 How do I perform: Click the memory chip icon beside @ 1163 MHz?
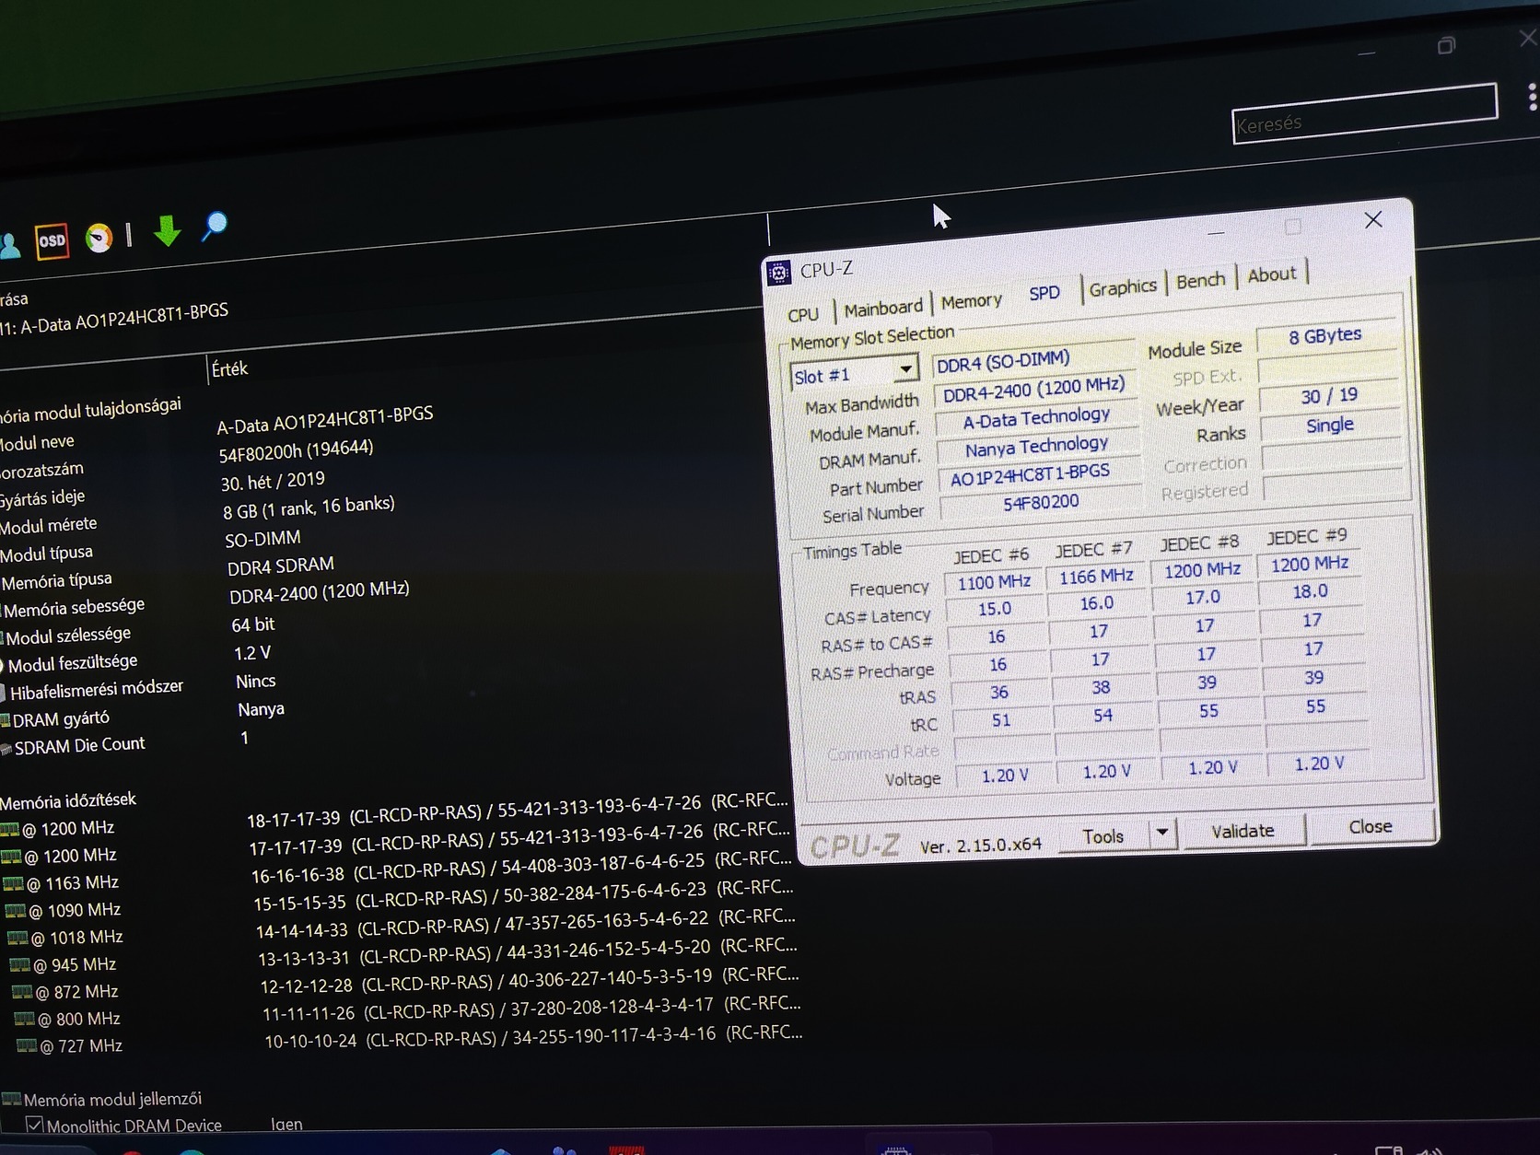pyautogui.click(x=14, y=884)
